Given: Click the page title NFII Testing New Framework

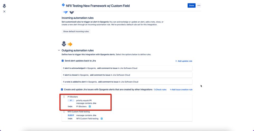Looking at the screenshot, I should point(98,6).
